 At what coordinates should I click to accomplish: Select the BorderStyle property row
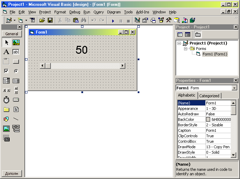click(x=204, y=125)
